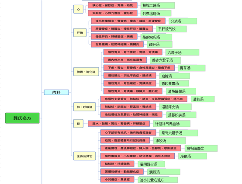Select the red symptom node beside 润肠汤

122,171
